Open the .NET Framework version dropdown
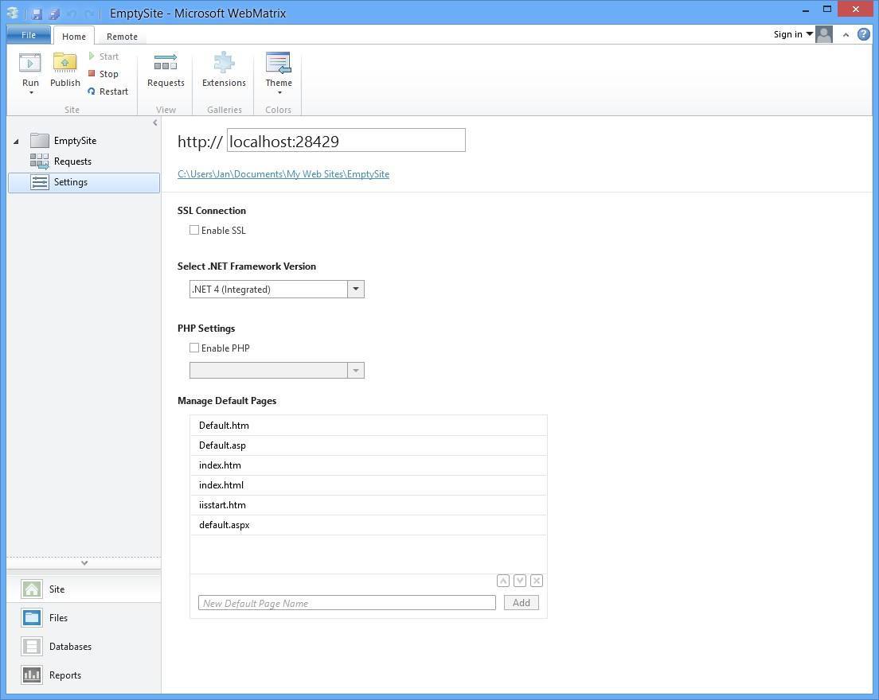This screenshot has width=879, height=700. pos(356,290)
